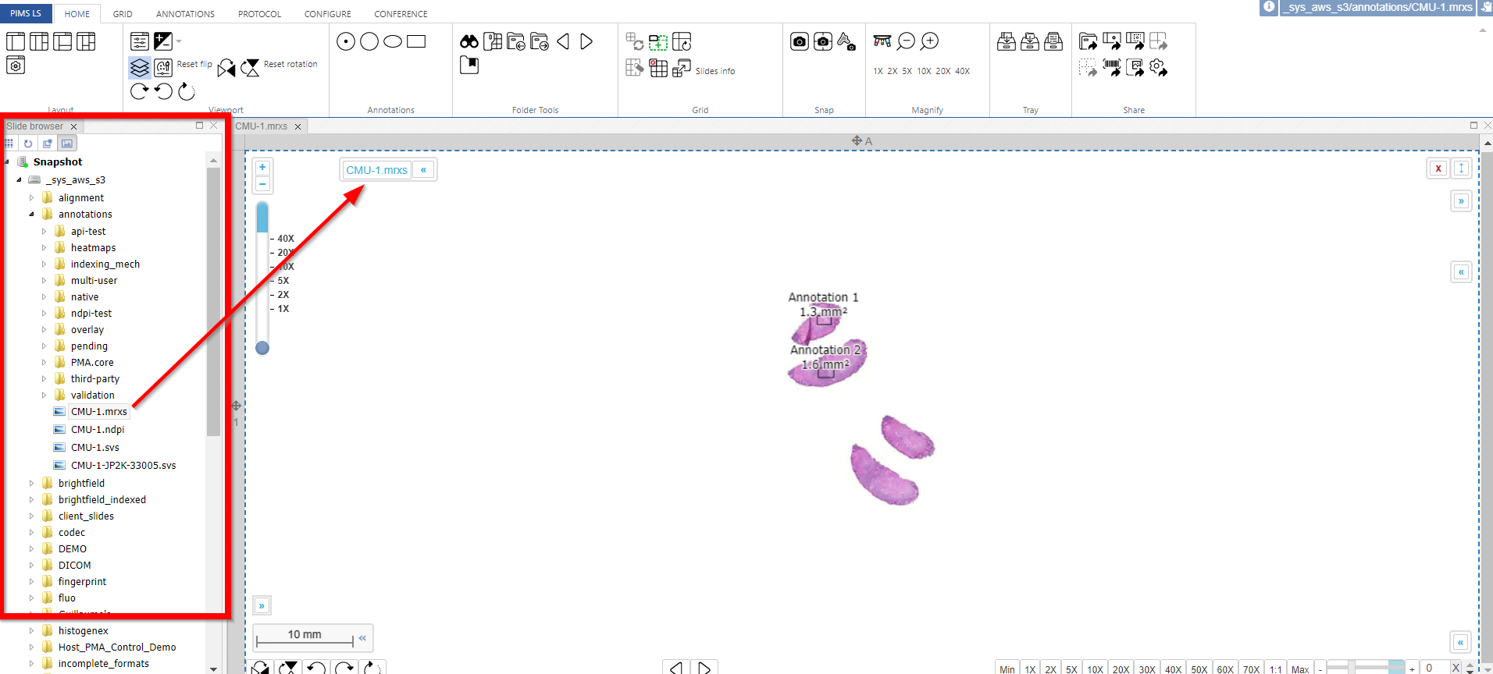Open the binoculars search tool
Screen dimensions: 1493x674
click(x=469, y=41)
